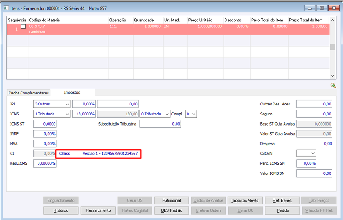Click the grid vertical scrollbar thumb
The height and width of the screenshot is (220, 343).
click(x=332, y=47)
